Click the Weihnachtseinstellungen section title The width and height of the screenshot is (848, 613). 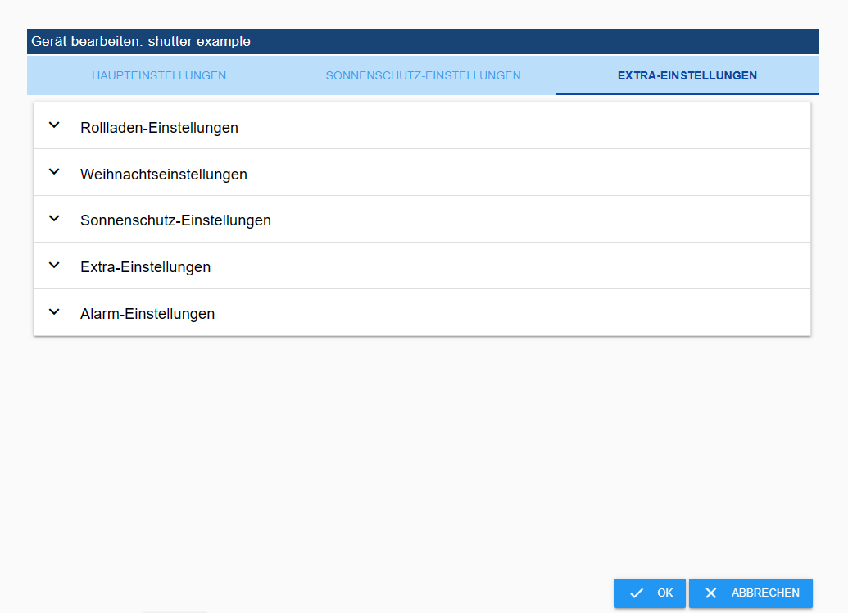[x=163, y=175]
